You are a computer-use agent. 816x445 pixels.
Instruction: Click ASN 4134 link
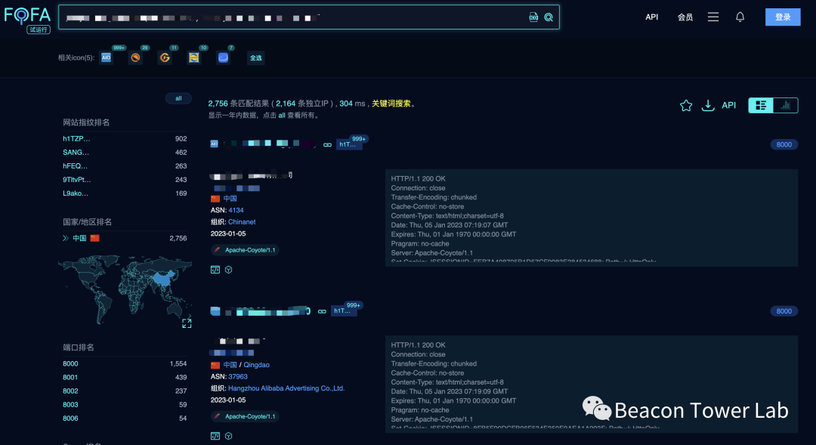pyautogui.click(x=236, y=210)
